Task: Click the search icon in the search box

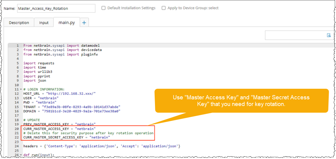Action: coord(329,35)
